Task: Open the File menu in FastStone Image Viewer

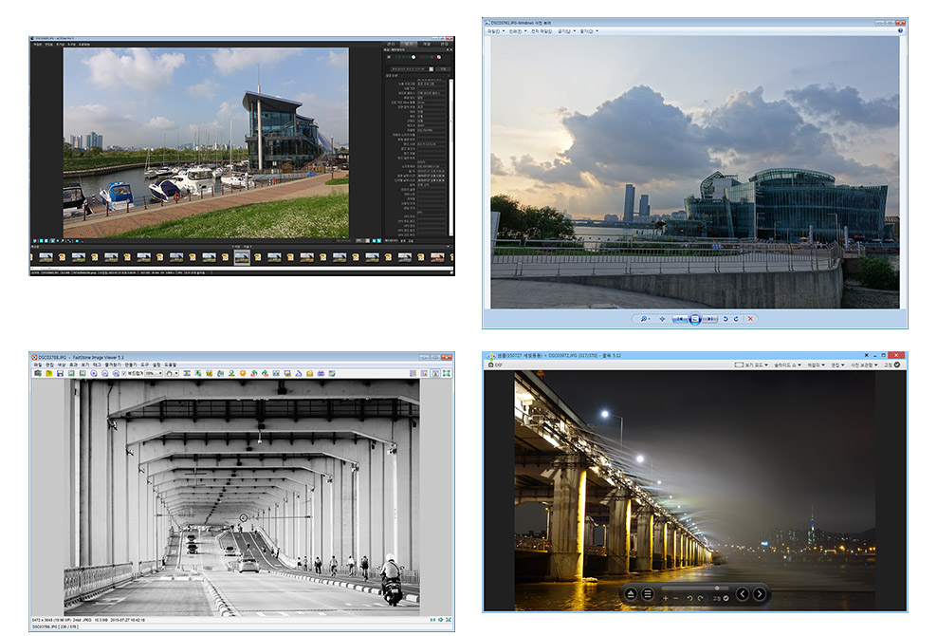Action: click(x=37, y=365)
